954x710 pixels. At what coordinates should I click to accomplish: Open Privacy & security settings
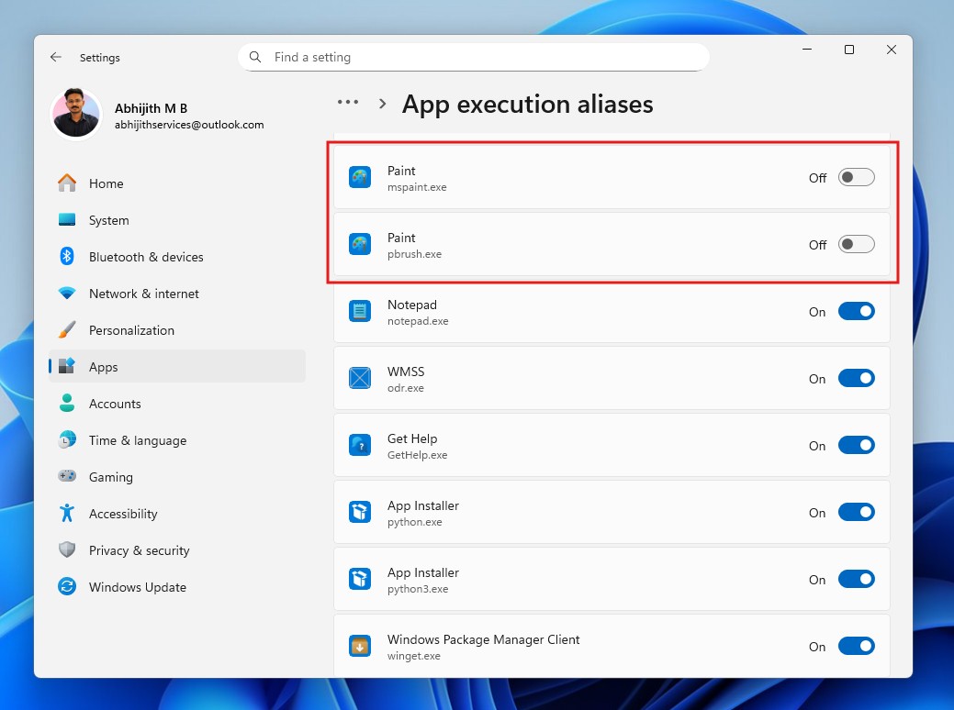[66, 550]
